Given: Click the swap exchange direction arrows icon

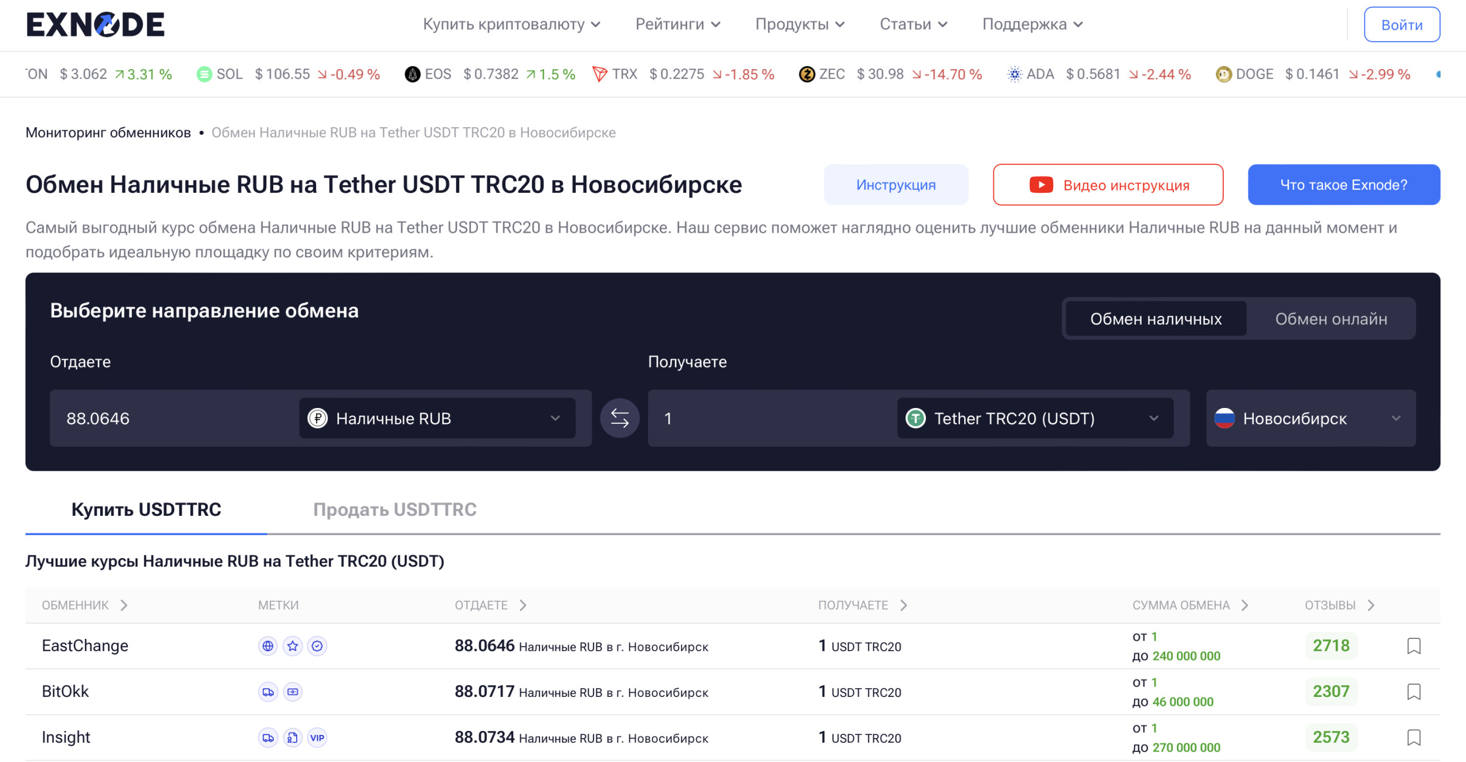Looking at the screenshot, I should click(x=619, y=418).
